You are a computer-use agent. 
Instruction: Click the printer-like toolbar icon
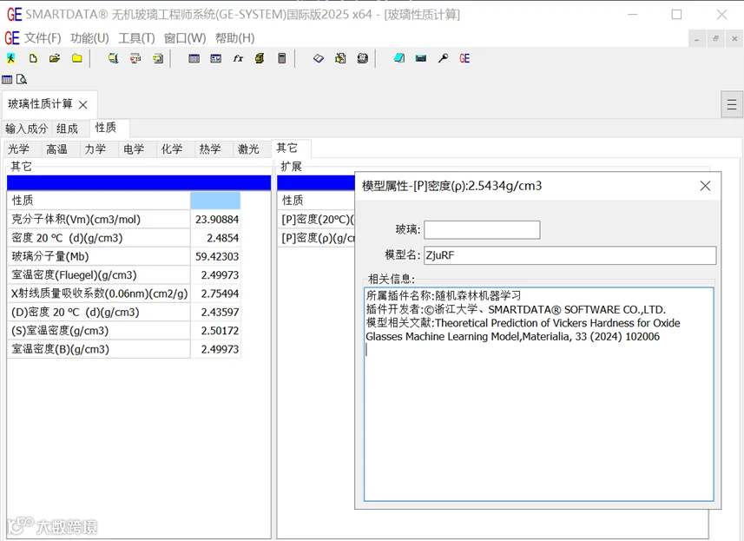(135, 58)
